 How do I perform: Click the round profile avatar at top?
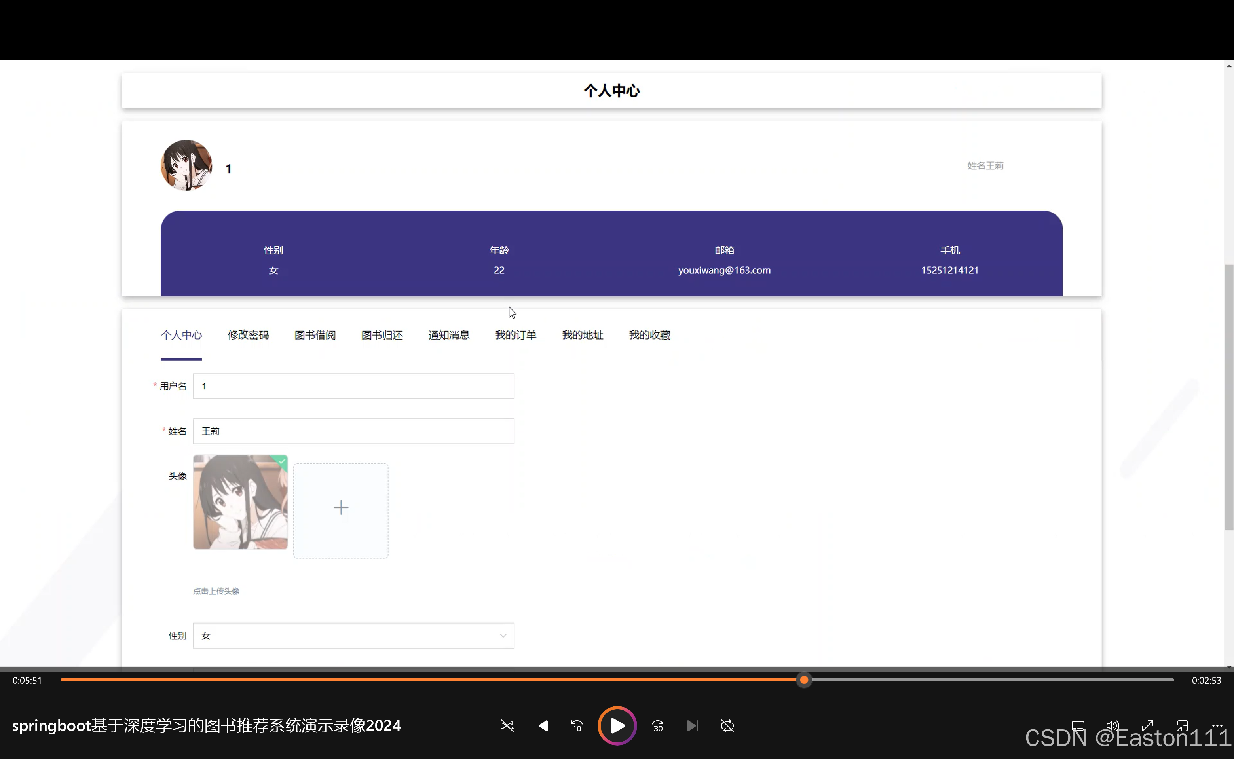(x=186, y=165)
